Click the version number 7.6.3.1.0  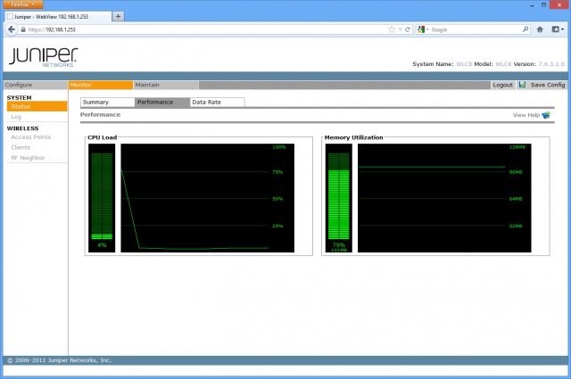pos(551,64)
